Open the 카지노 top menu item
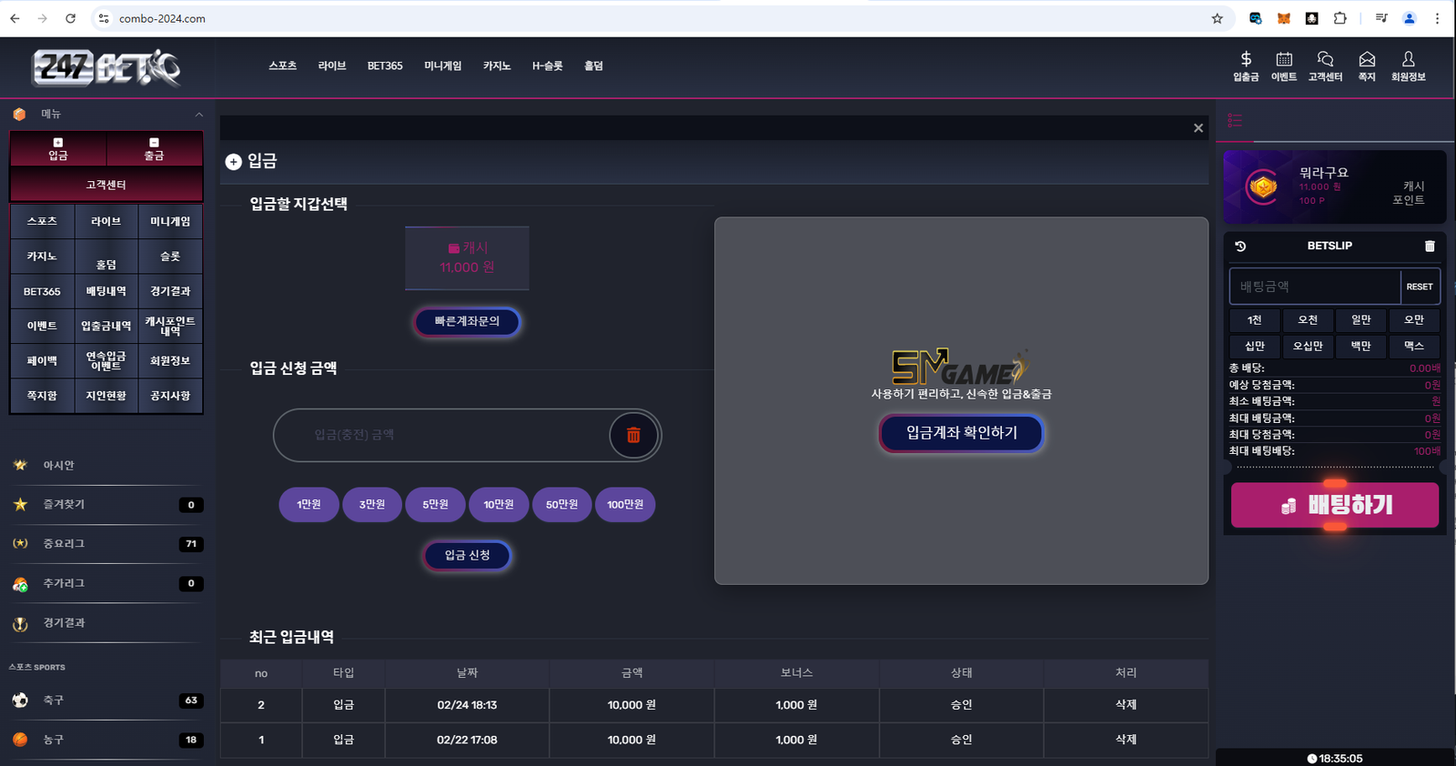1456x766 pixels. click(x=496, y=66)
